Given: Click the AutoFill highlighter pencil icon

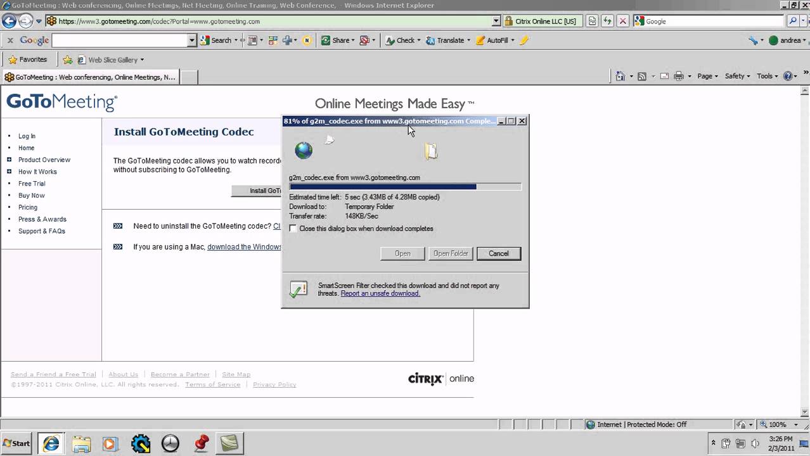Looking at the screenshot, I should click(x=524, y=40).
